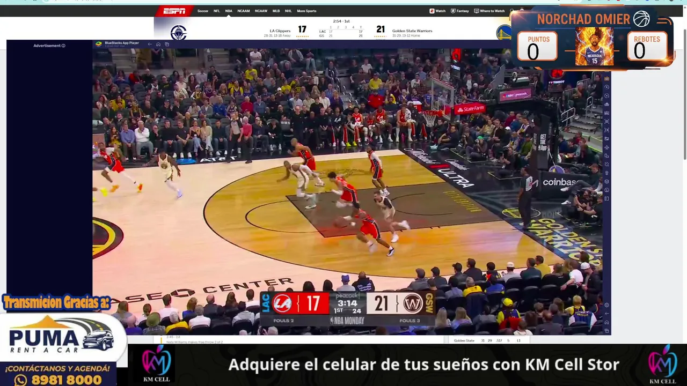687x386 pixels.
Task: Click BlueStacks title bar home icon
Action: 158,44
